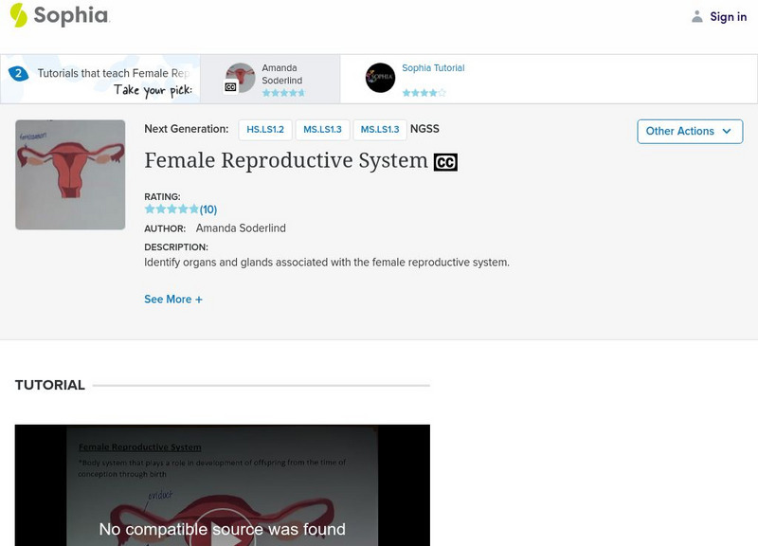
Task: Click the NGSS label
Action: (424, 129)
